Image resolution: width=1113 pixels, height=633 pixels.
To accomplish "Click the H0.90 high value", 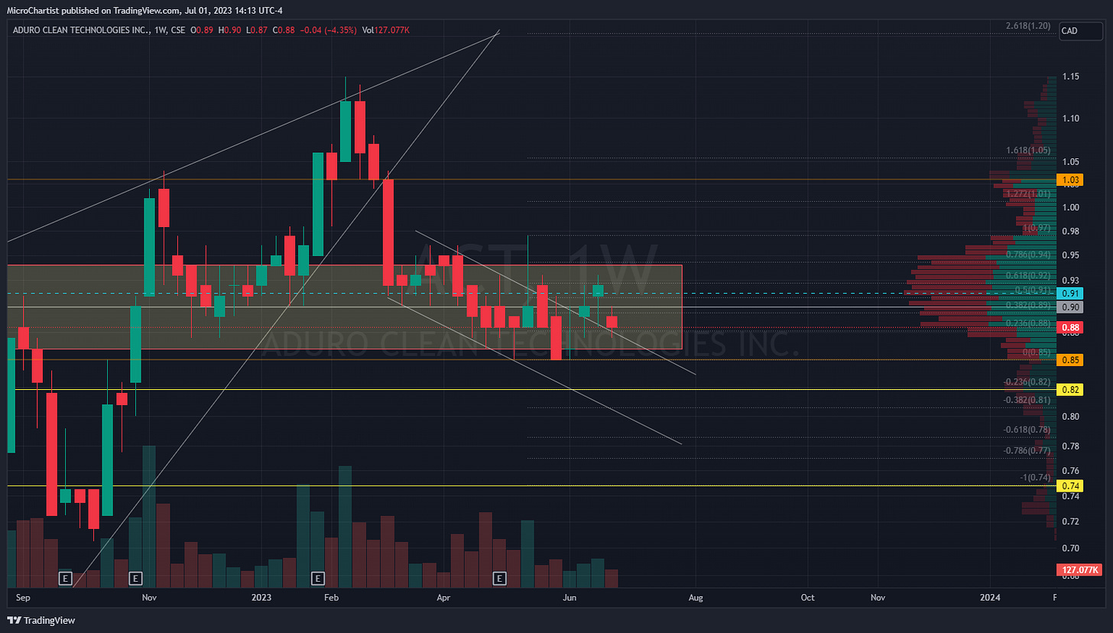I will 229,30.
